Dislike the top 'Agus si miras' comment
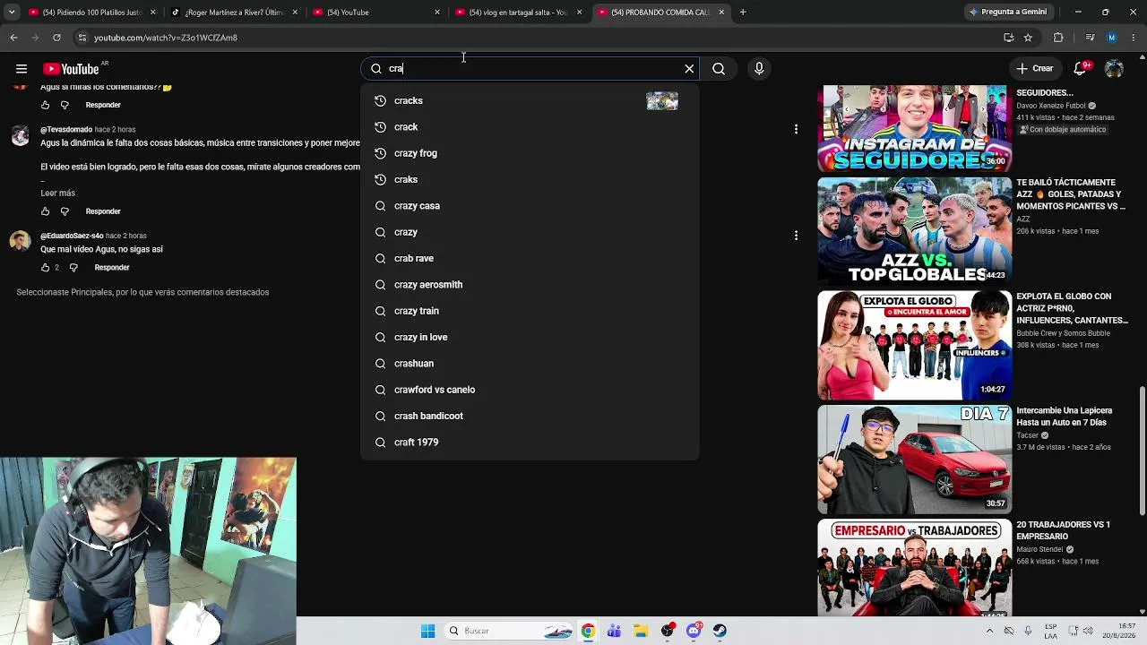 point(65,105)
